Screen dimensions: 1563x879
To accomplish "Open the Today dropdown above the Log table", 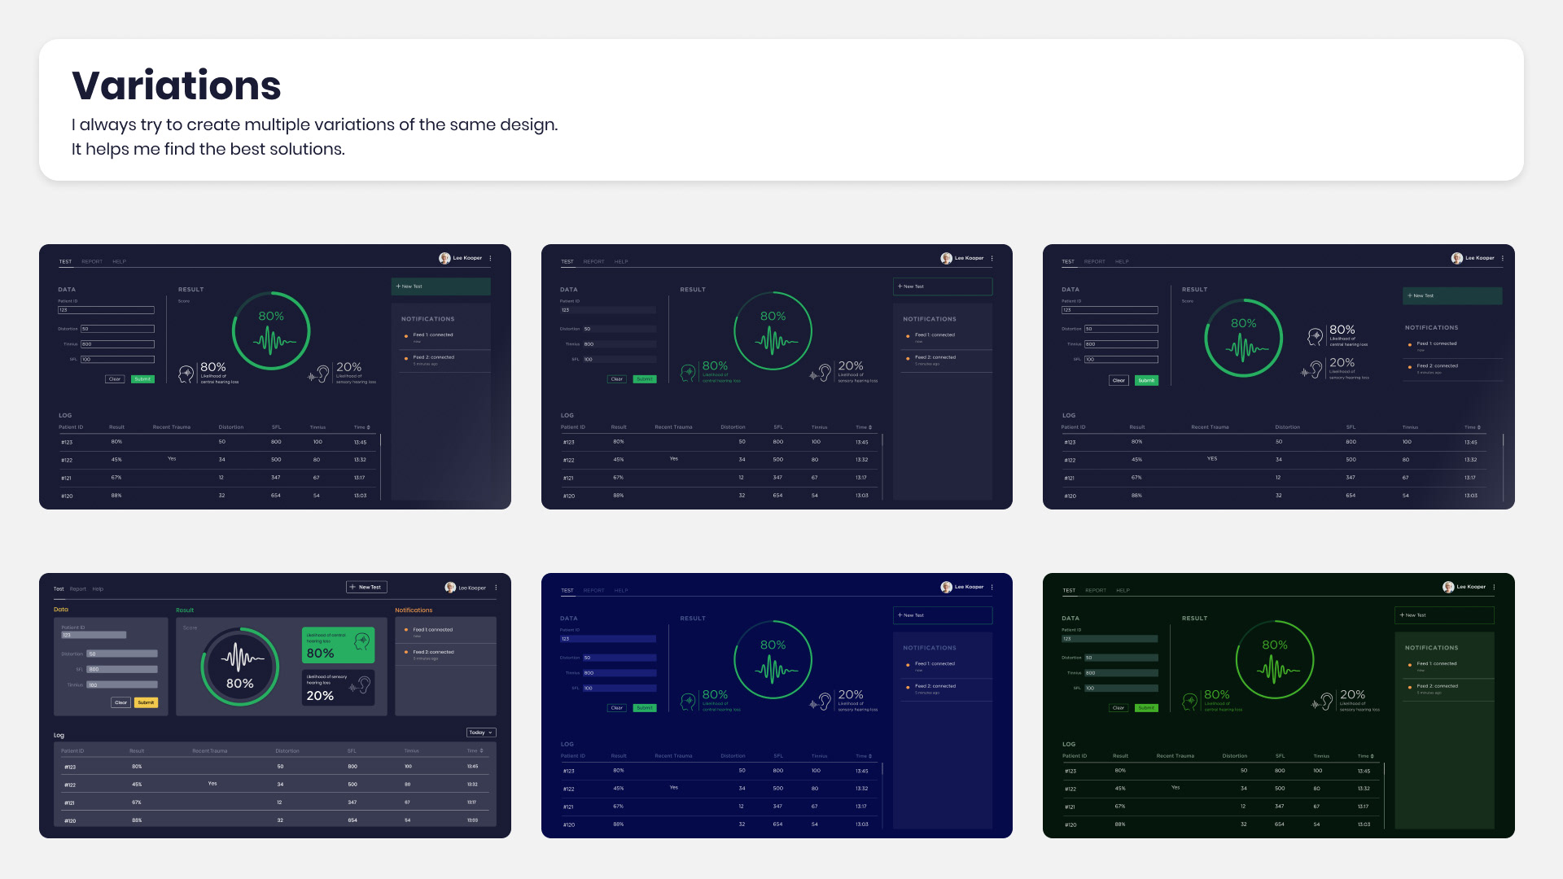I will tap(481, 732).
